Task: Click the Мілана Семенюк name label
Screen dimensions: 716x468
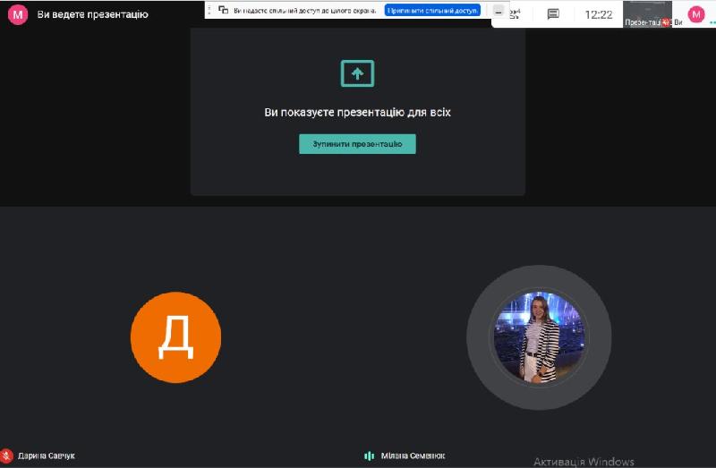Action: (x=413, y=455)
